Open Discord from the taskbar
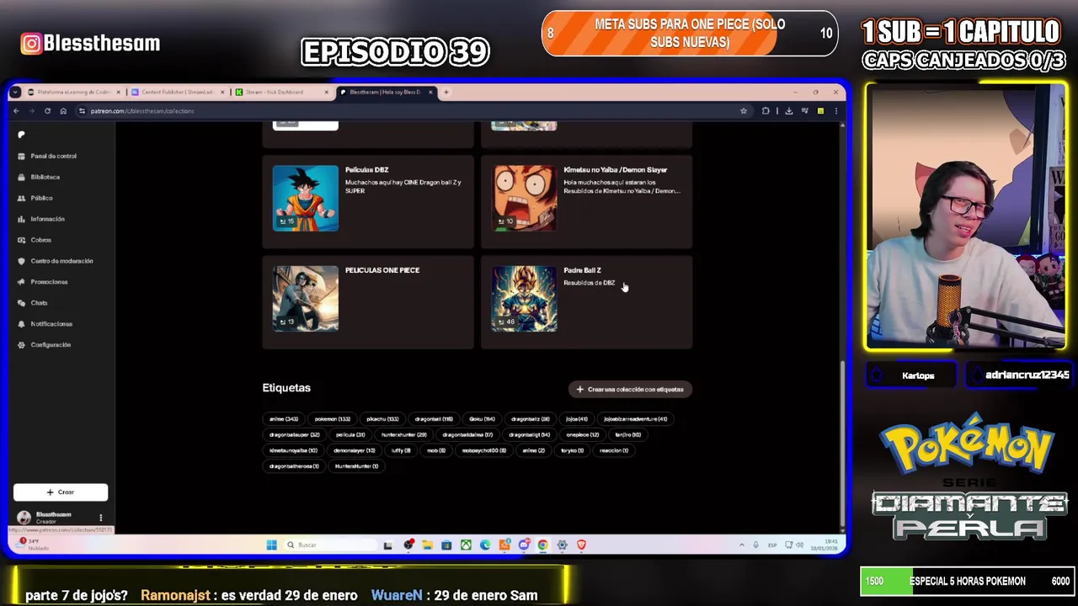The image size is (1078, 606). (524, 545)
